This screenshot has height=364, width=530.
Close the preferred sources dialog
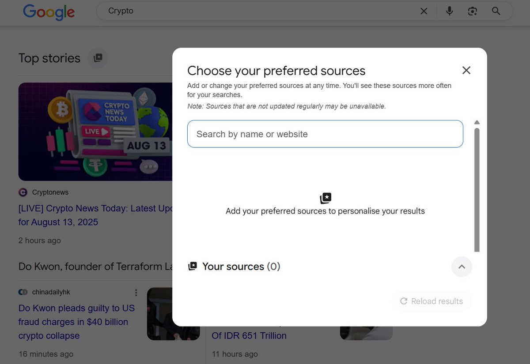[x=466, y=70]
